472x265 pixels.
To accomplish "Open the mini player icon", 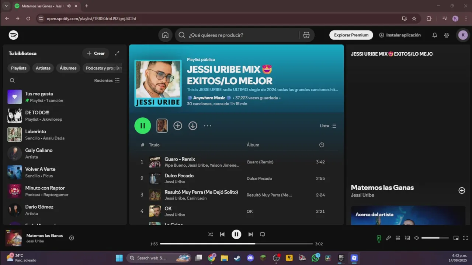I will (456, 238).
